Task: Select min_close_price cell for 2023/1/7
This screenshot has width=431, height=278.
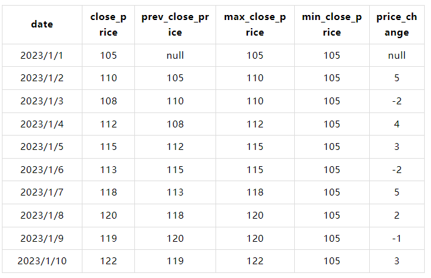Action: pos(332,192)
